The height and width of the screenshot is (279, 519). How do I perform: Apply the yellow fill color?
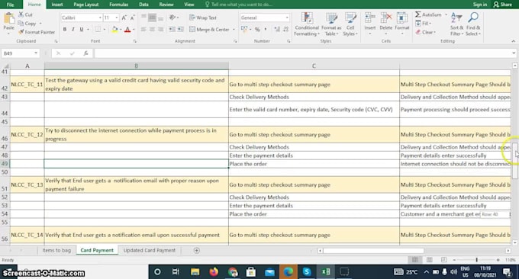point(114,30)
